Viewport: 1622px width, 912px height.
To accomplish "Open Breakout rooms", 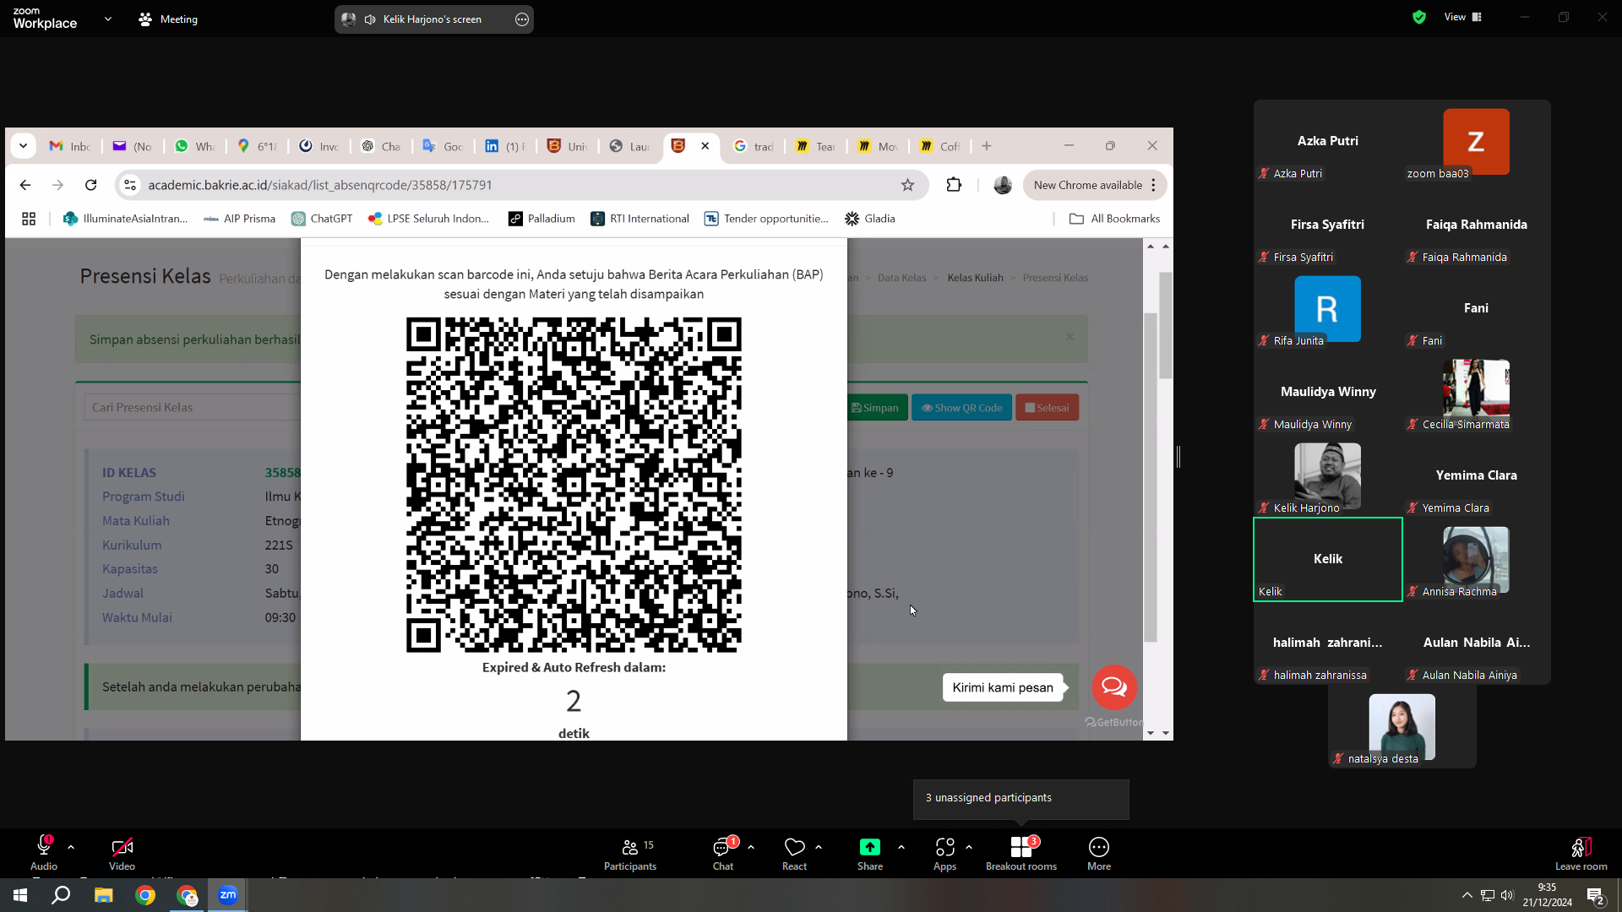I will [x=1021, y=853].
